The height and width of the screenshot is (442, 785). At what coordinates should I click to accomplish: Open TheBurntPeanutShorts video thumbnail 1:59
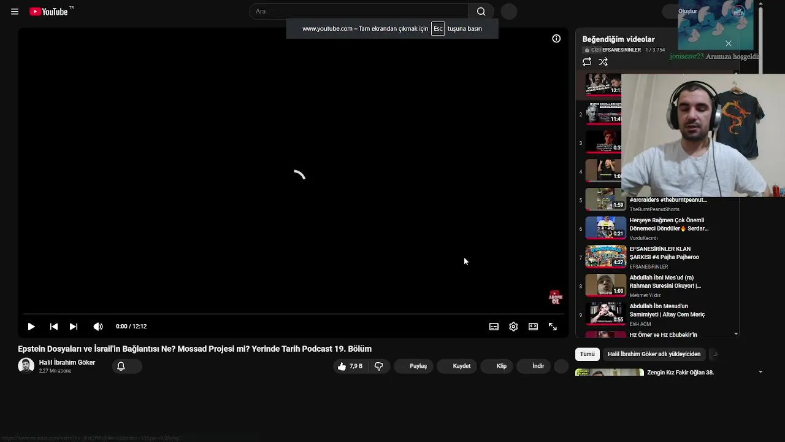coord(605,199)
